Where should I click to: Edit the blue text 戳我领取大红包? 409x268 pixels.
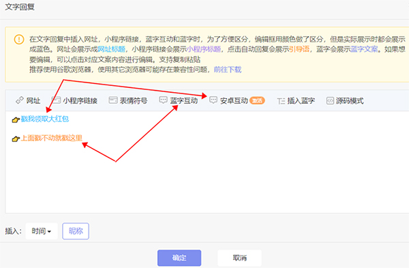point(45,119)
